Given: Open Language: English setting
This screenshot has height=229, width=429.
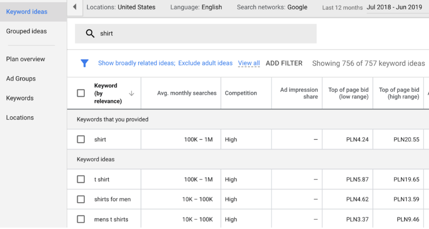Looking at the screenshot, I should 196,7.
